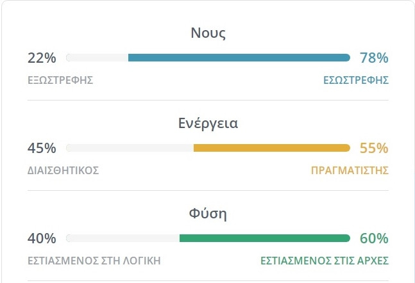Click the ΔΙΑΙΣΘΗΤΙΚΟΣ label
This screenshot has width=415, height=283.
point(63,170)
